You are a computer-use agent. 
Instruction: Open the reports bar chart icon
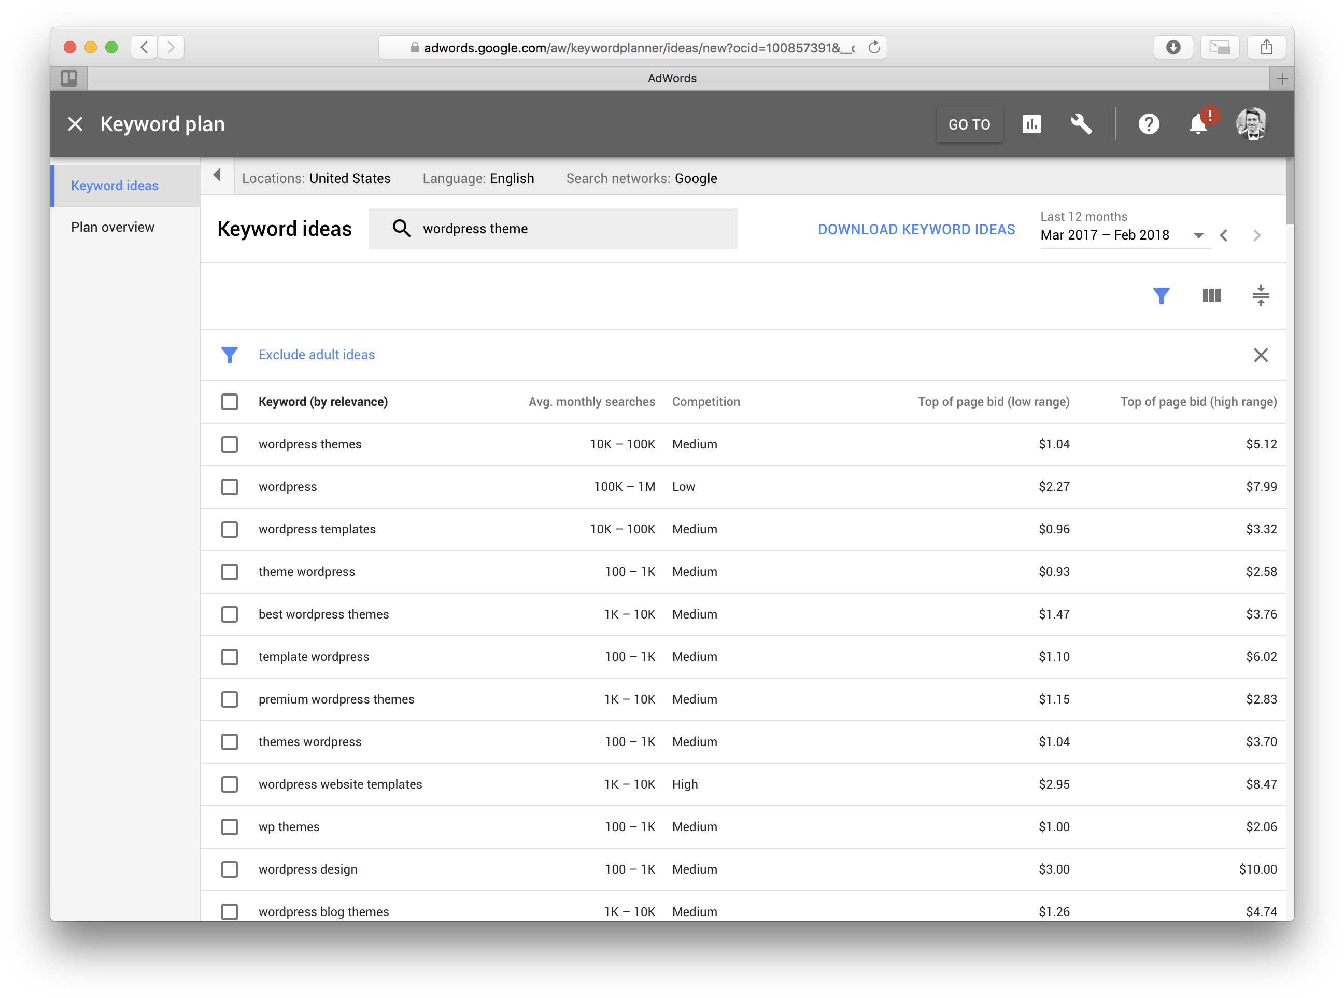pyautogui.click(x=1031, y=124)
